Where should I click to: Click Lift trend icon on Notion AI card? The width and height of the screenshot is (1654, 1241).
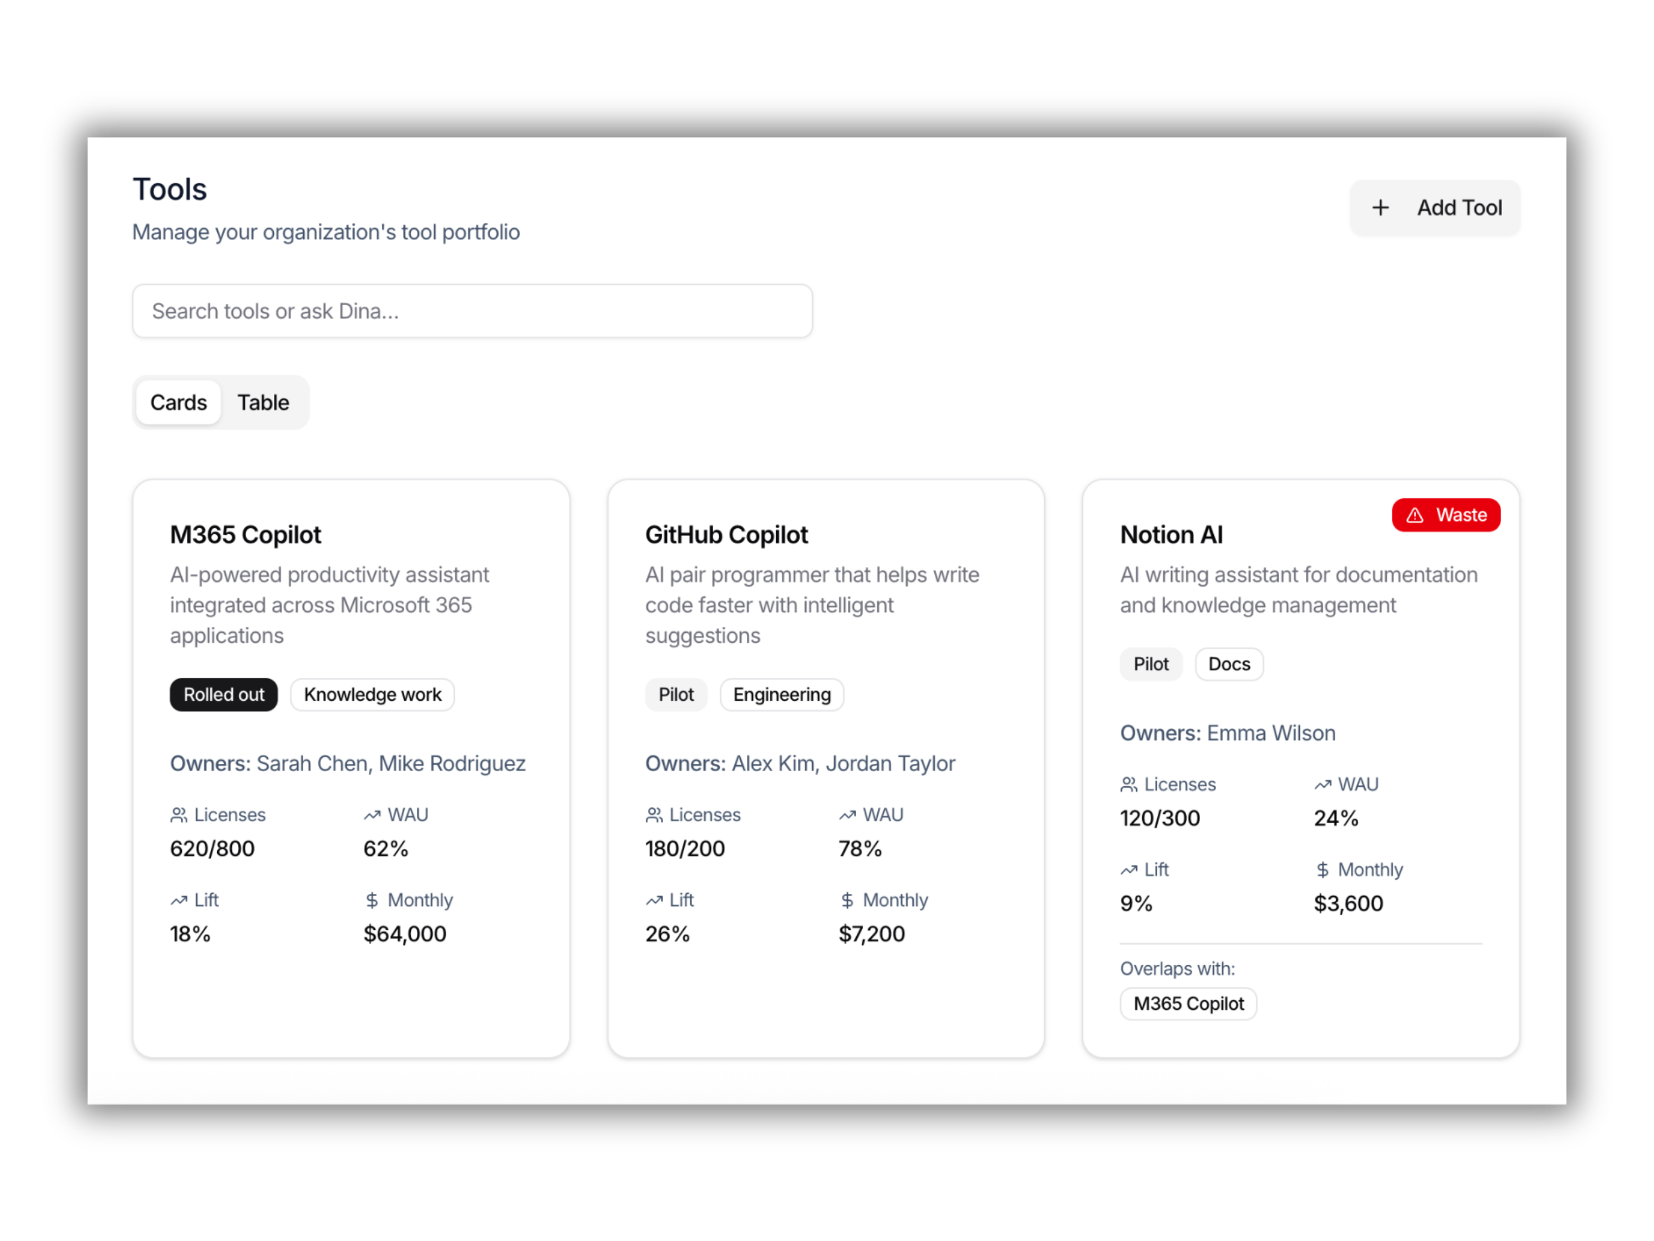click(1129, 869)
